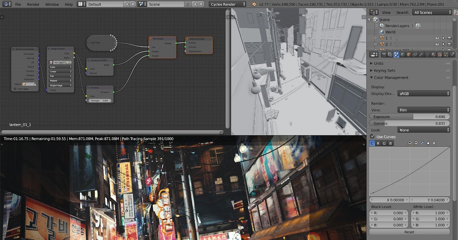Open the Film view transform dropdown

pyautogui.click(x=424, y=110)
